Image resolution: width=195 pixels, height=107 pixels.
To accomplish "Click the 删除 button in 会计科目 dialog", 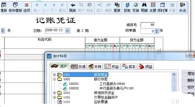I will pyautogui.click(x=188, y=80).
